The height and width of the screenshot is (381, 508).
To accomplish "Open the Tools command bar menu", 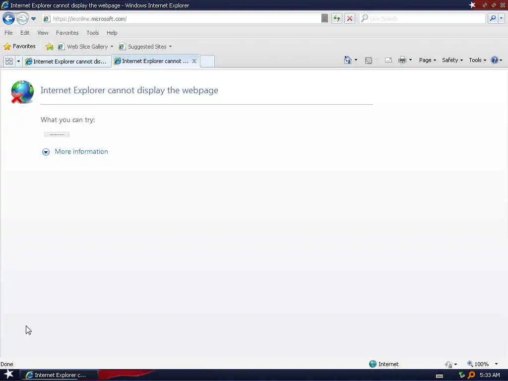I will [478, 60].
